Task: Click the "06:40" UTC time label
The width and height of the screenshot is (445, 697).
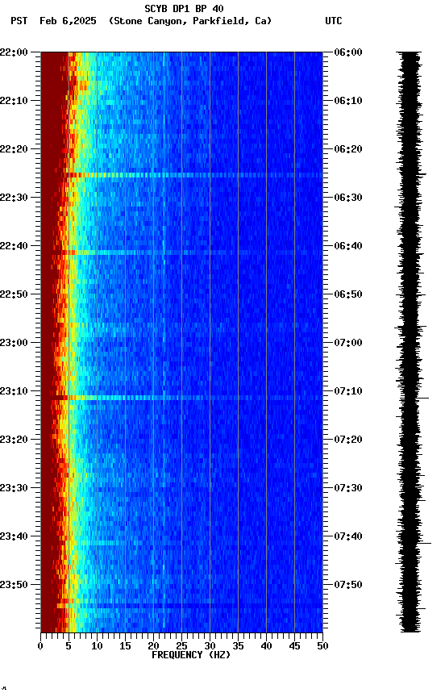Action: [x=348, y=246]
